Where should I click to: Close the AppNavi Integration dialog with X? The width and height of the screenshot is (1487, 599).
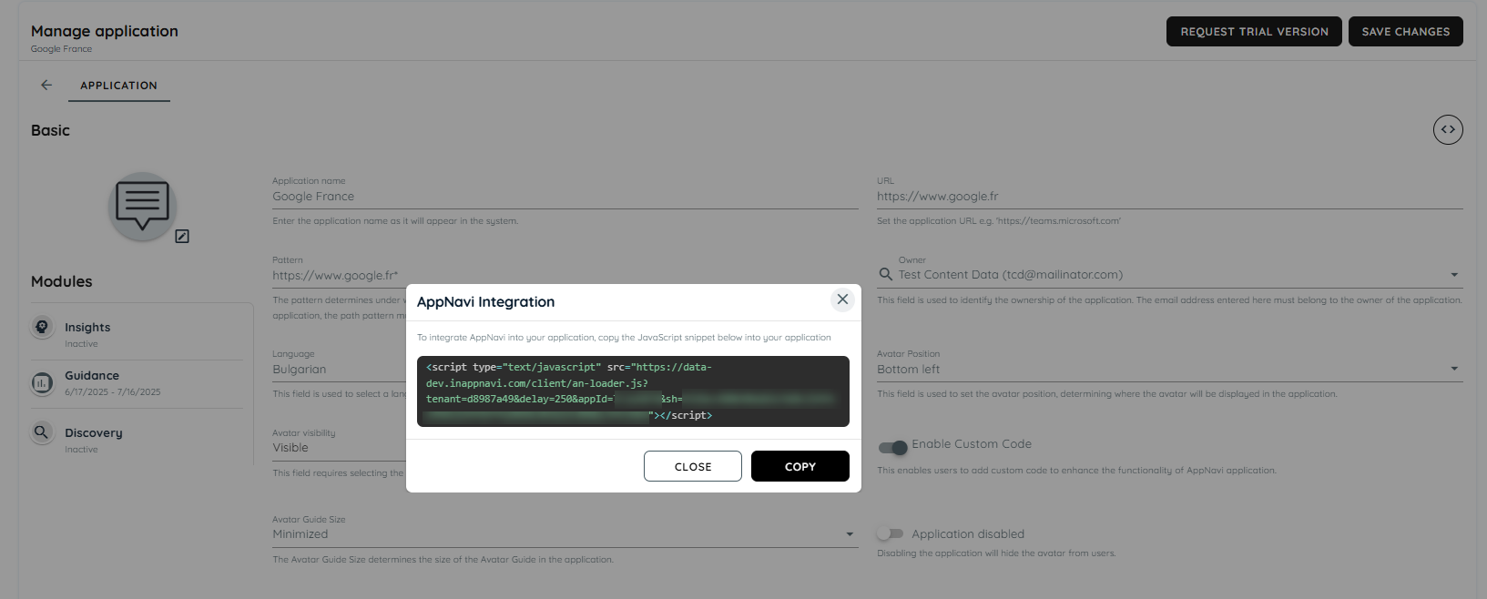842,299
